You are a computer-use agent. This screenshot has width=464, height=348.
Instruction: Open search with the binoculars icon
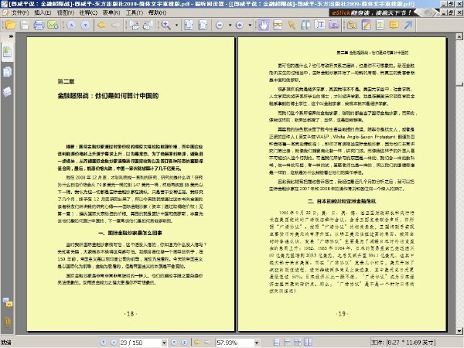[305, 26]
